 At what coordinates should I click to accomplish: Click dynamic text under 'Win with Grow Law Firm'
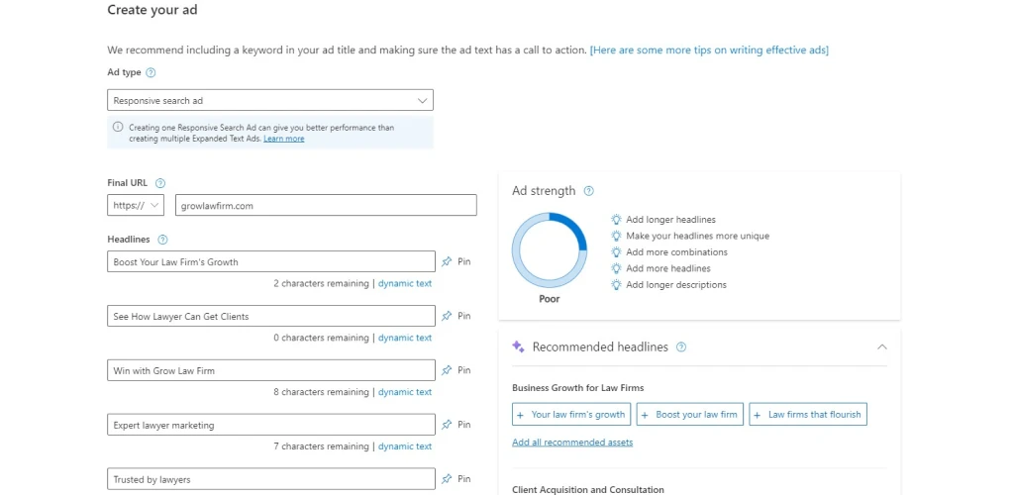coord(405,392)
